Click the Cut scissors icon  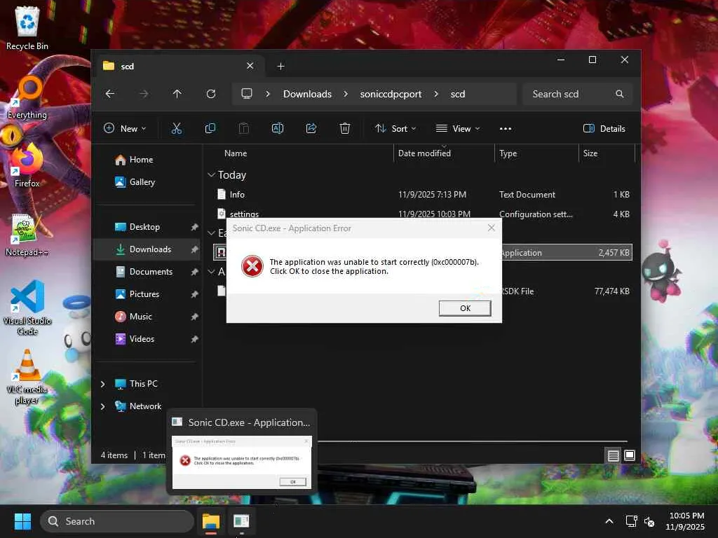coord(176,129)
